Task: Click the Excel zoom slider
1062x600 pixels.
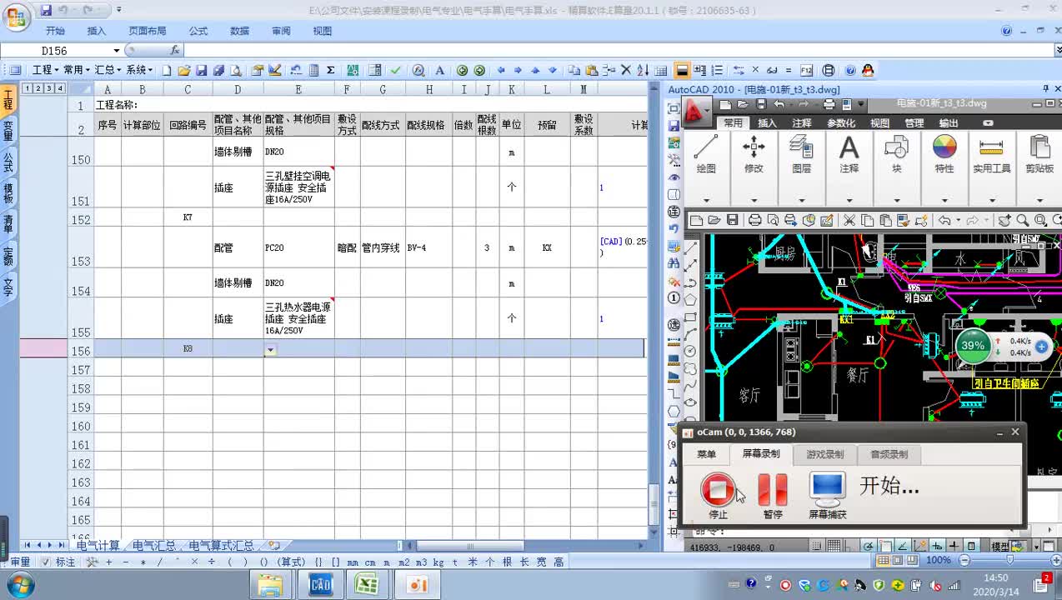Action: (x=1010, y=560)
